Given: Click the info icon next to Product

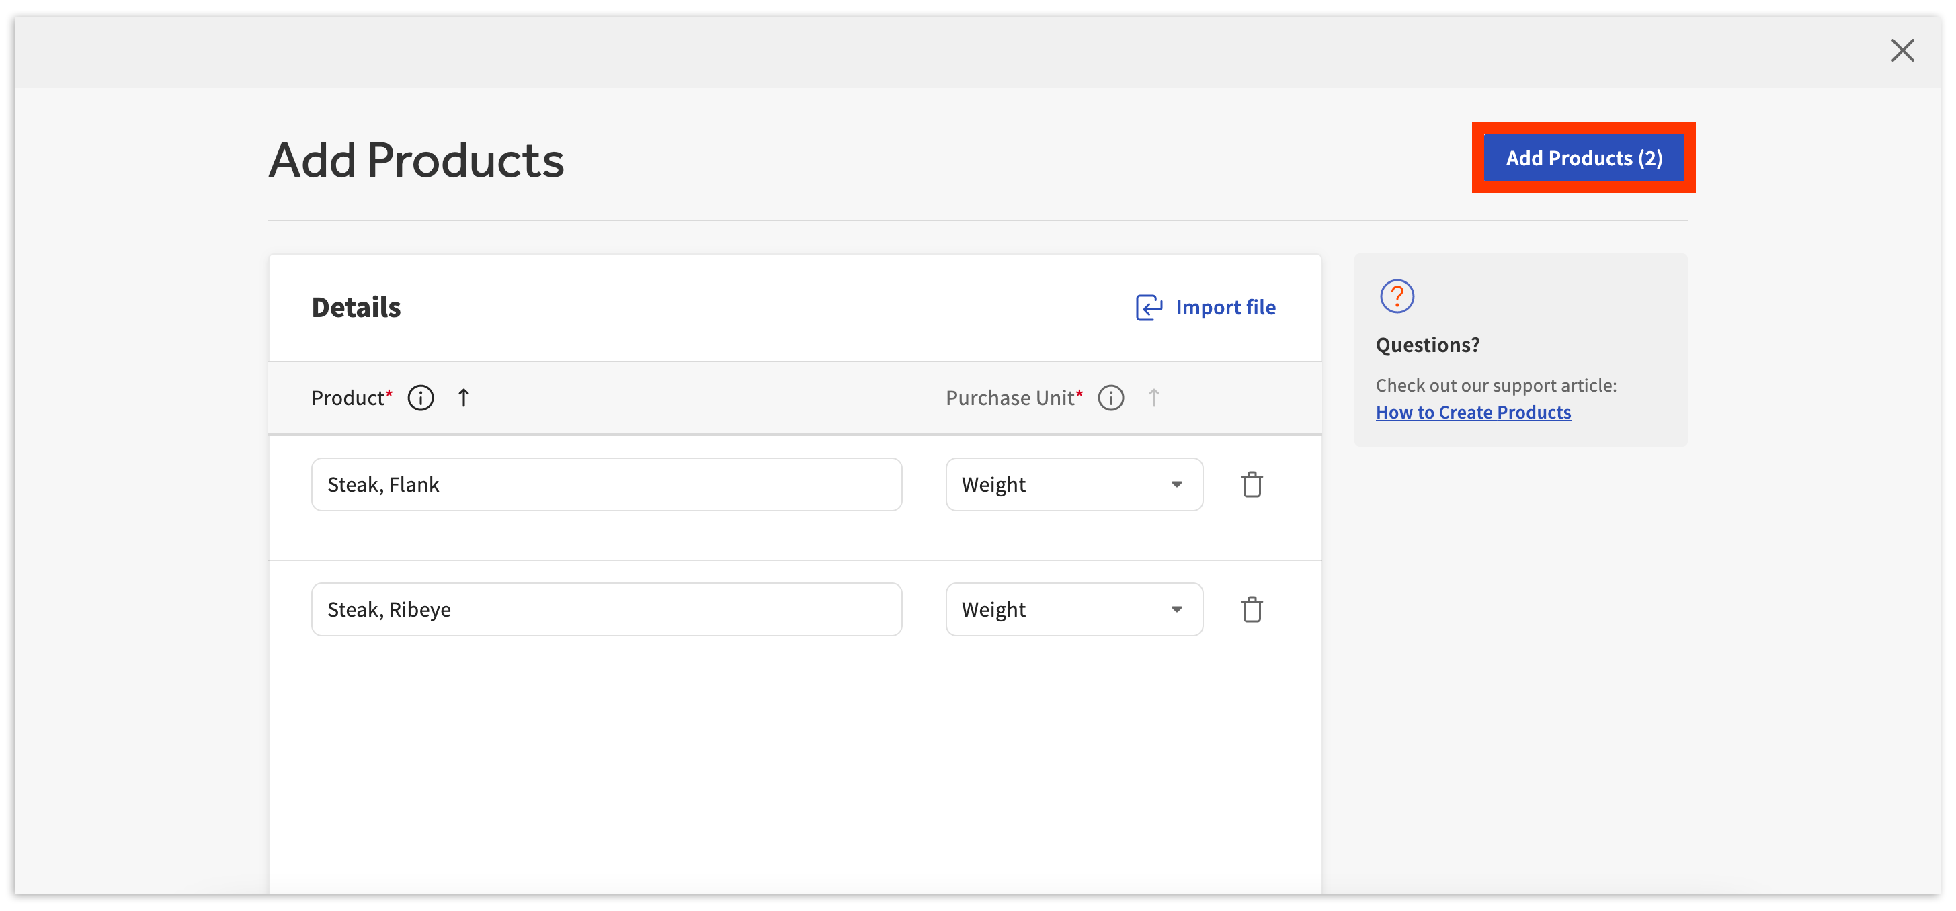Looking at the screenshot, I should click(x=420, y=397).
